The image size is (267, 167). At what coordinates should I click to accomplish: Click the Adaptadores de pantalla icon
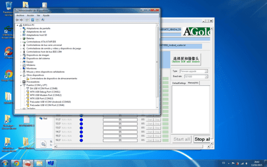point(24,29)
